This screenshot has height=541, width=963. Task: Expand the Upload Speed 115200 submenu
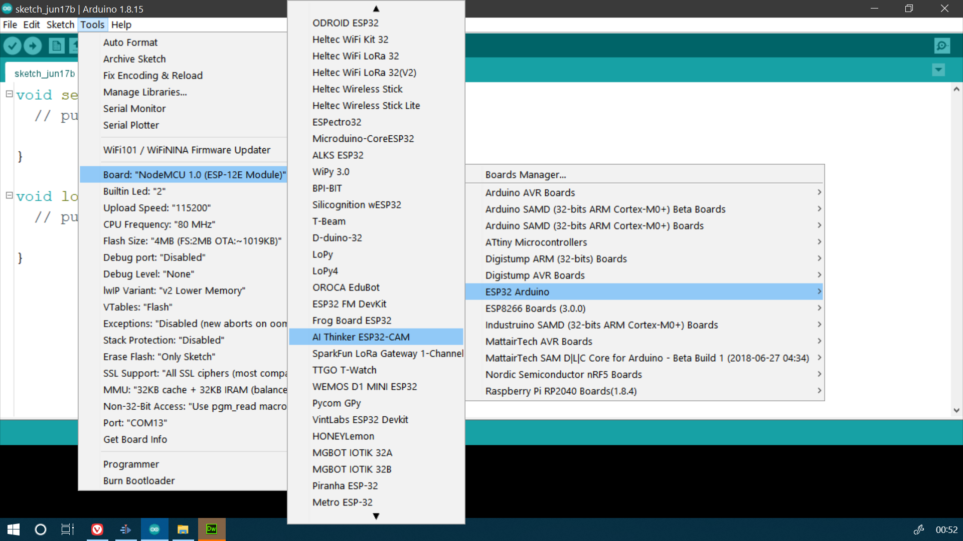click(x=184, y=208)
